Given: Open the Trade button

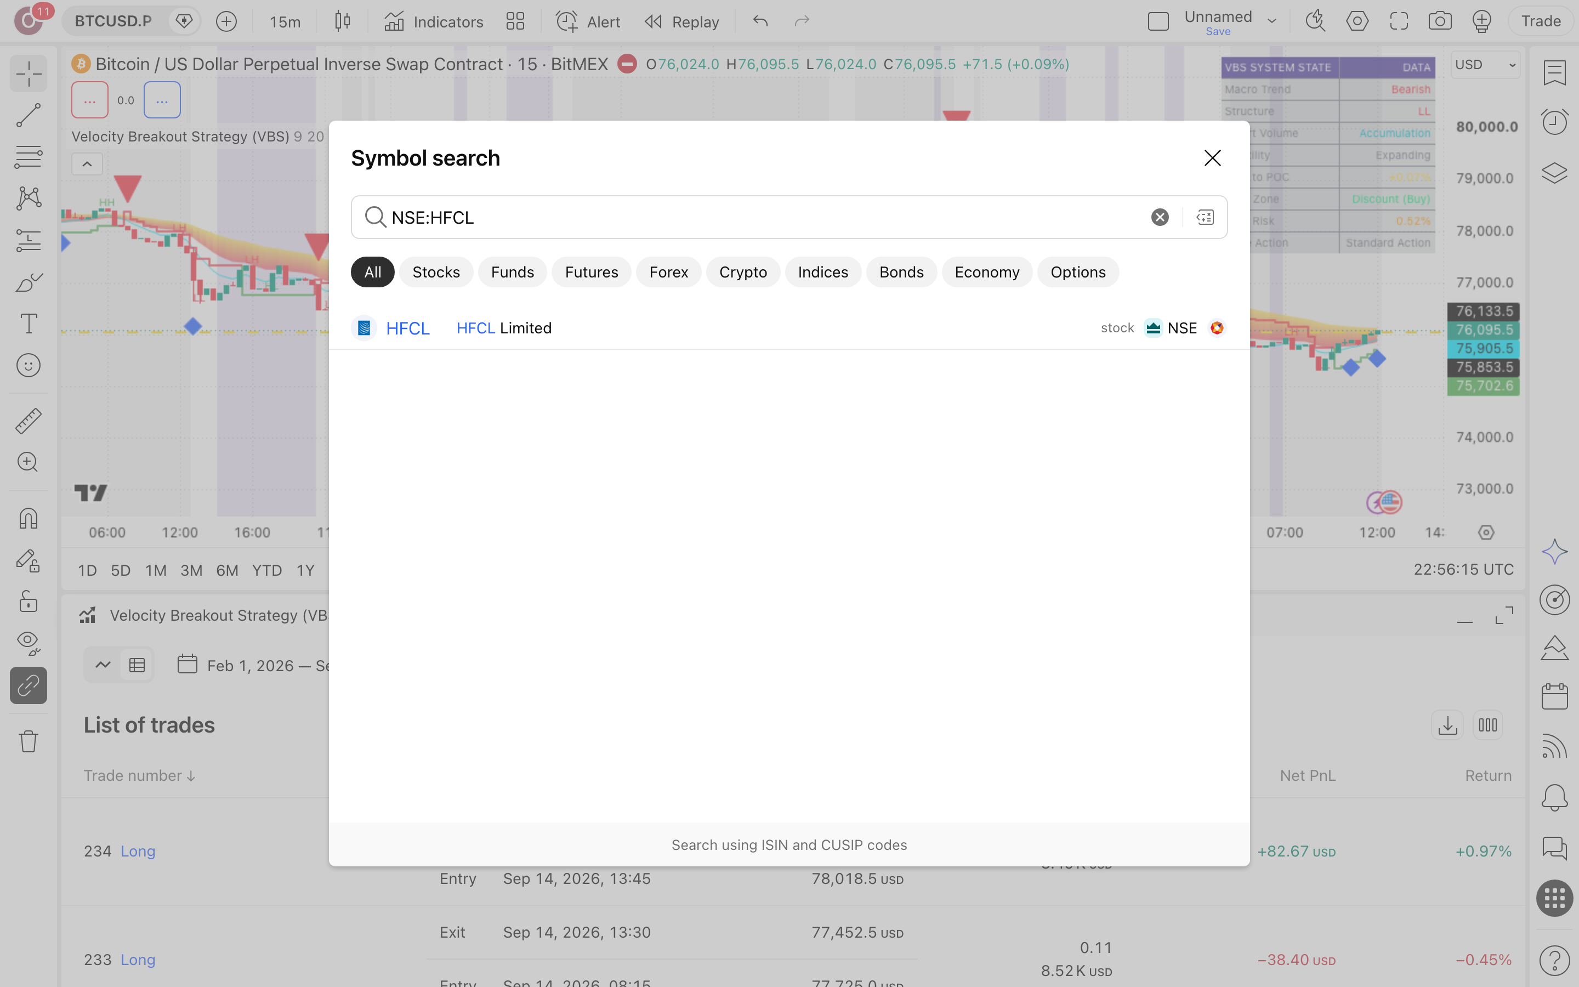Looking at the screenshot, I should pos(1541,21).
